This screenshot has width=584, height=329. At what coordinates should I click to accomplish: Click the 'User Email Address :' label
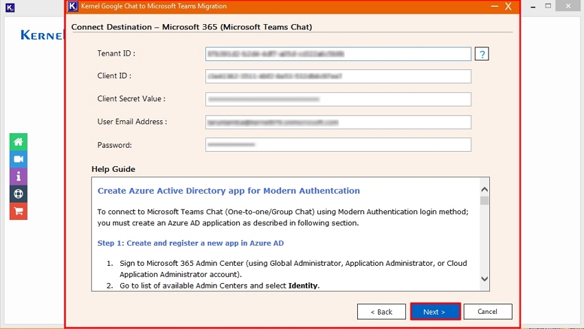point(132,122)
